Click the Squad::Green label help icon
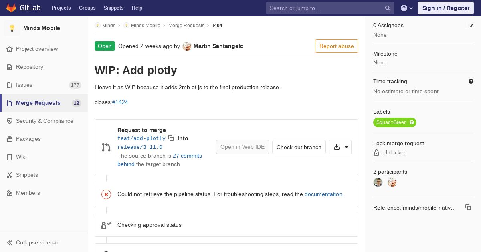 412,122
